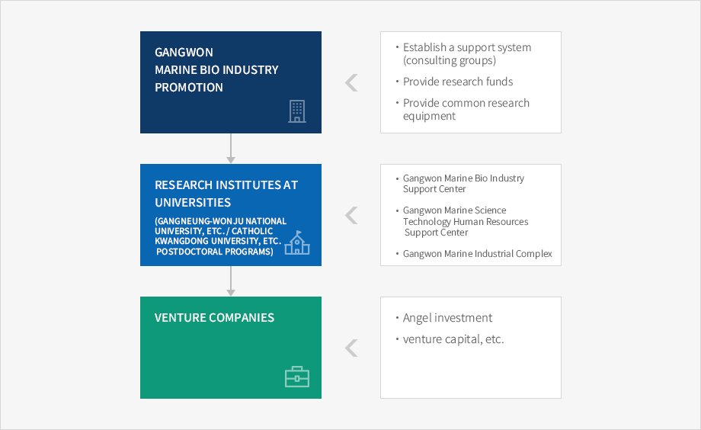701x430 pixels.
Task: Click 'Gangwon Marine Industrial Complex' item
Action: click(x=477, y=254)
